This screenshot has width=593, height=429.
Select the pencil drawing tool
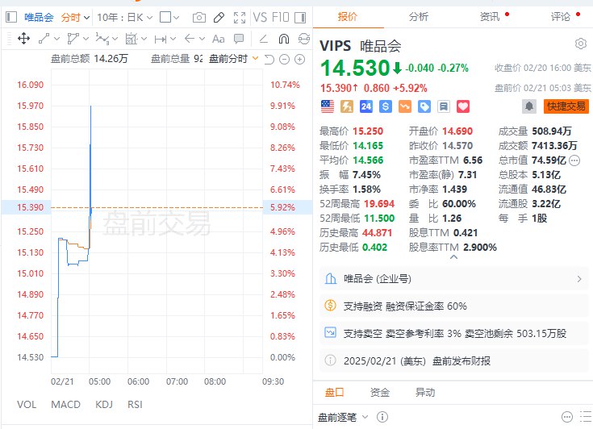click(219, 18)
